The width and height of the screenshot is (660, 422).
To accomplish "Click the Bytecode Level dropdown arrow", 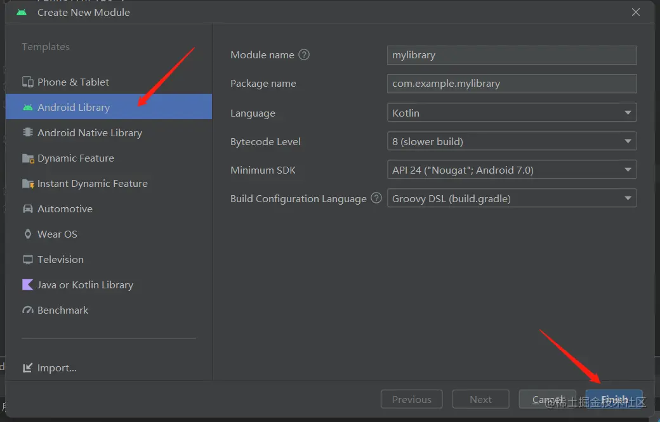I will pyautogui.click(x=628, y=141).
